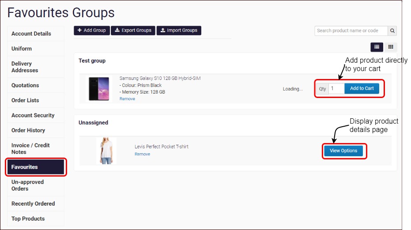Open the Levis T-shirt product image

106,151
